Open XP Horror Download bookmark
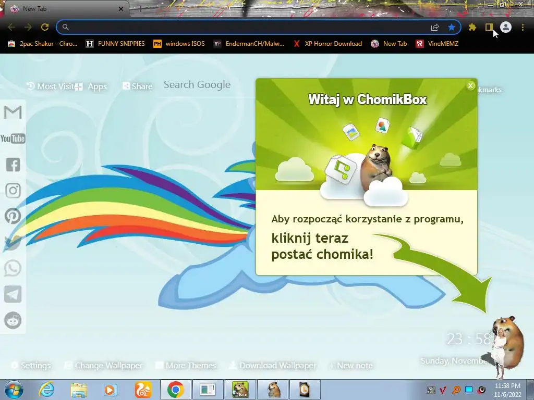Screen dimensions: 534x400 click(x=327, y=44)
